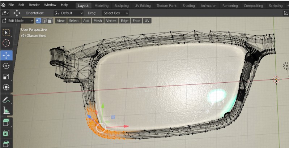Open the Mesh menu button
289x148 pixels.
tap(98, 21)
